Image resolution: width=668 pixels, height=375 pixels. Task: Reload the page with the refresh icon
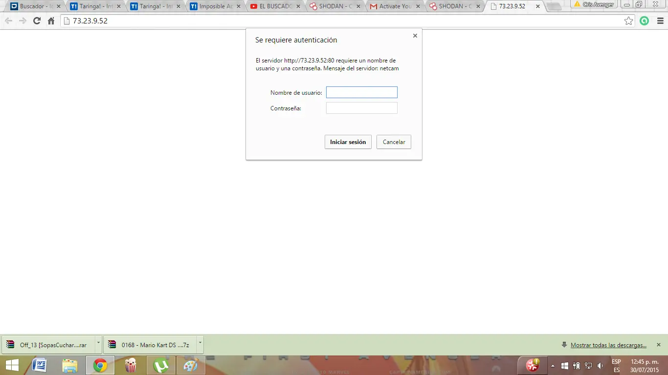(37, 21)
